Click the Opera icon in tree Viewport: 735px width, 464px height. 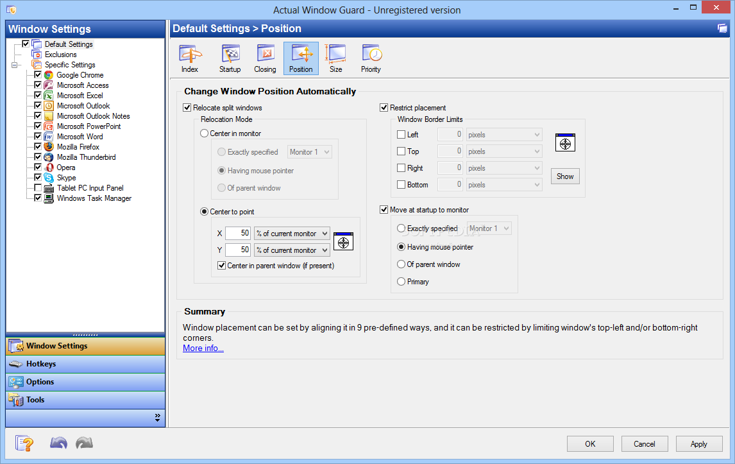(49, 168)
